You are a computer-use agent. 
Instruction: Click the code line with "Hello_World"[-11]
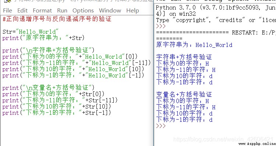(x=77, y=63)
